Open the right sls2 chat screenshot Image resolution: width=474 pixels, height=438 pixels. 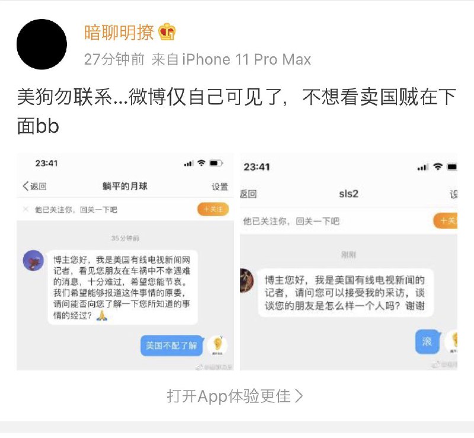348,261
